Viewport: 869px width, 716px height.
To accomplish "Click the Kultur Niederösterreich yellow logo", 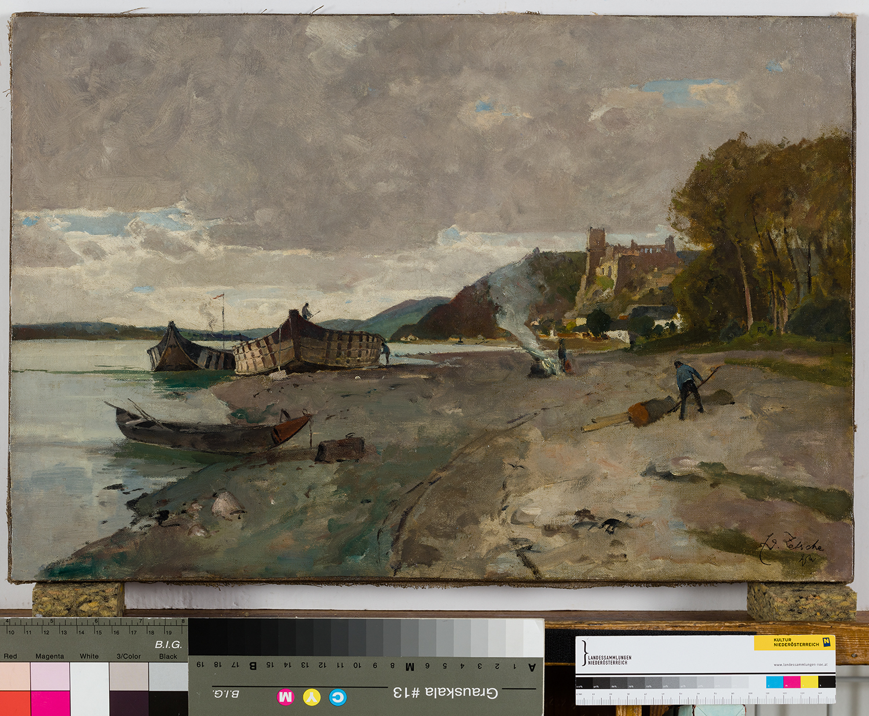I will point(794,642).
